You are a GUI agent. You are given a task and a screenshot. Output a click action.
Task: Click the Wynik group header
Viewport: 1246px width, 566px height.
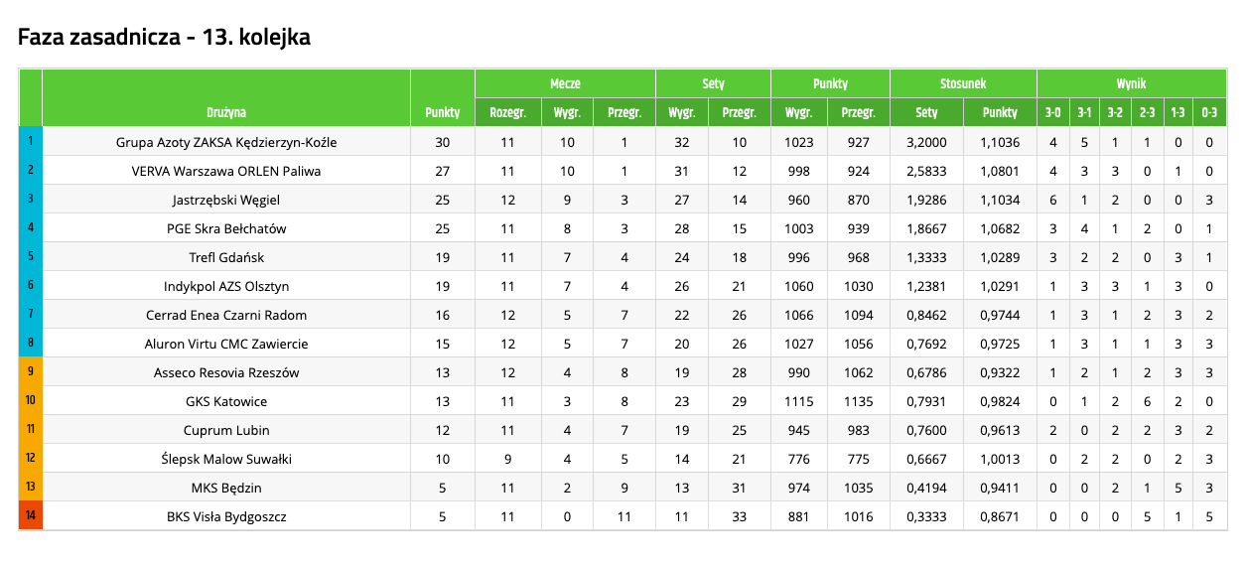click(1131, 84)
